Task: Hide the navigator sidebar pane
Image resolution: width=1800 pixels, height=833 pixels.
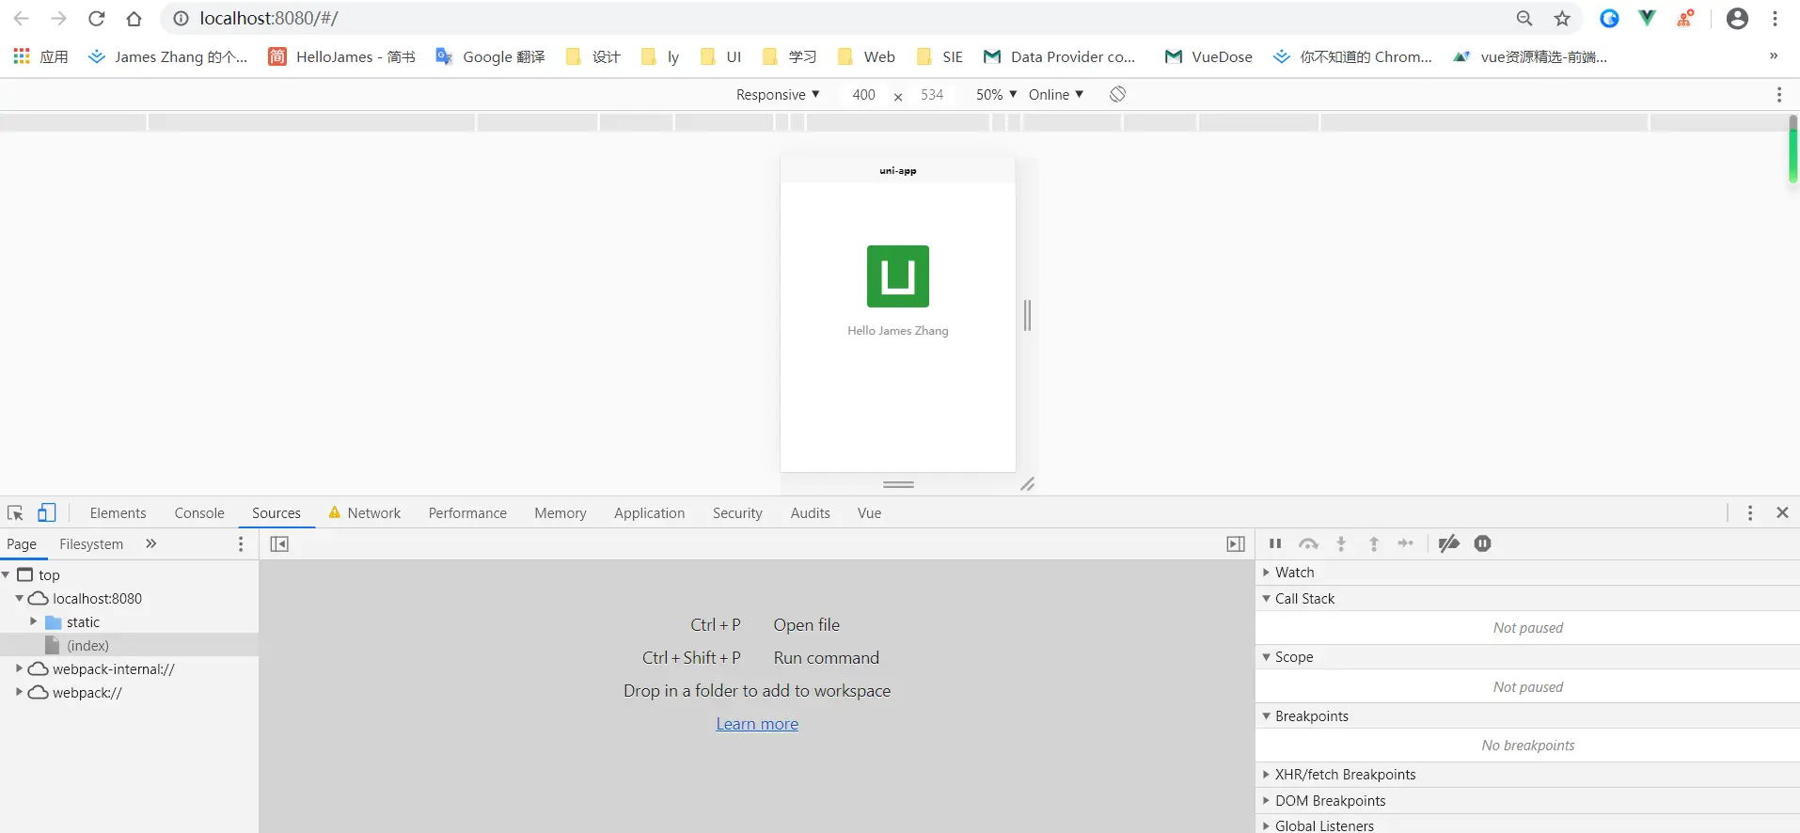Action: click(279, 543)
